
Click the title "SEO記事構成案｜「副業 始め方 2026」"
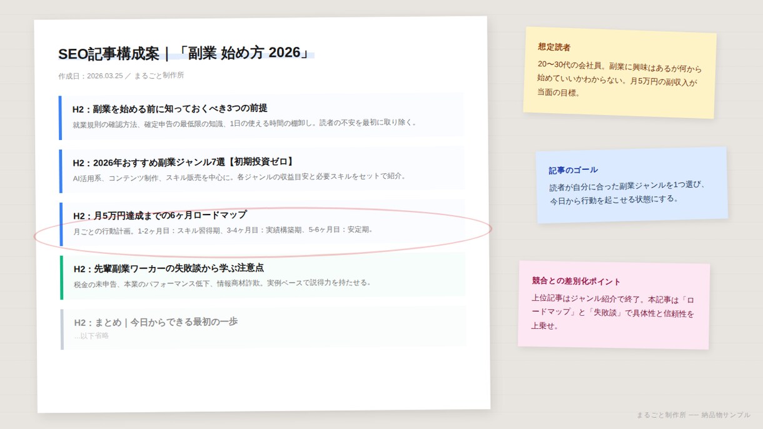click(x=185, y=53)
